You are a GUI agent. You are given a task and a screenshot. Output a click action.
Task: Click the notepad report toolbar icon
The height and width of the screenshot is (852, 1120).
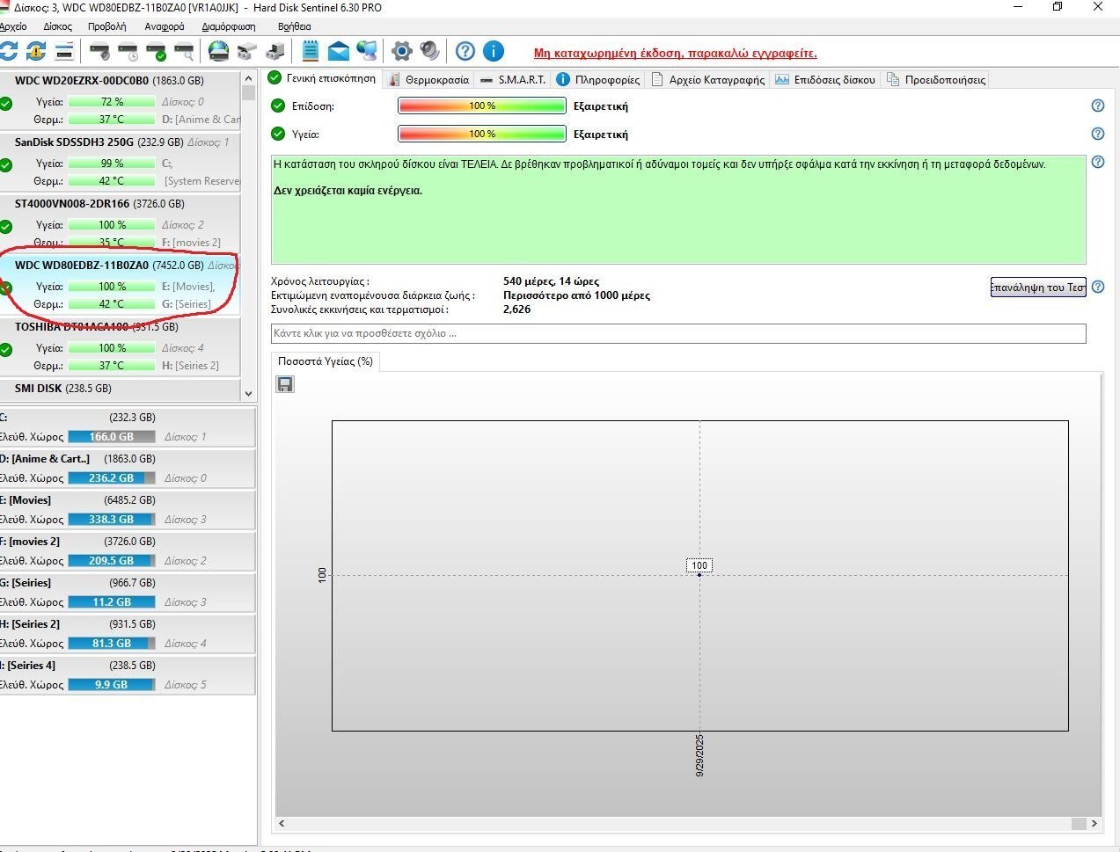(x=311, y=51)
